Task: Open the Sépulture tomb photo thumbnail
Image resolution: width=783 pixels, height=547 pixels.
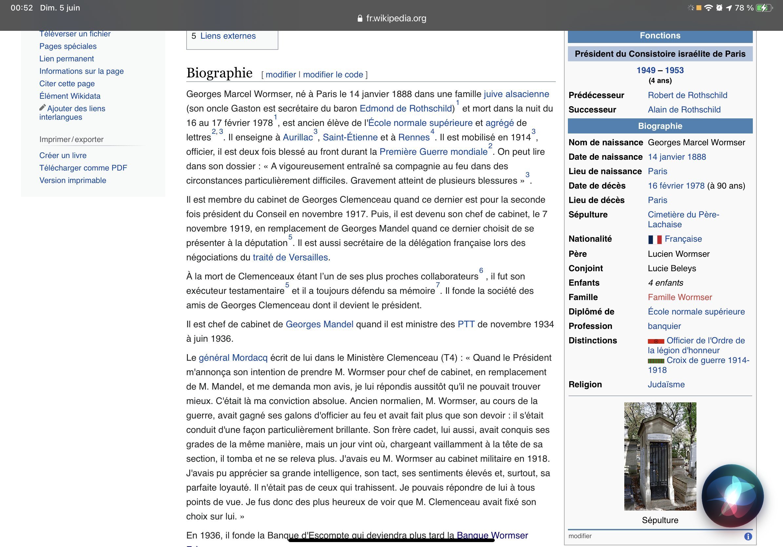Action: (660, 456)
